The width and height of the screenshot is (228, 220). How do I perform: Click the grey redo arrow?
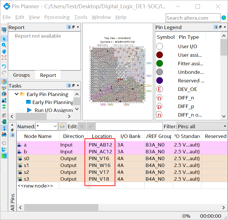[4, 72]
